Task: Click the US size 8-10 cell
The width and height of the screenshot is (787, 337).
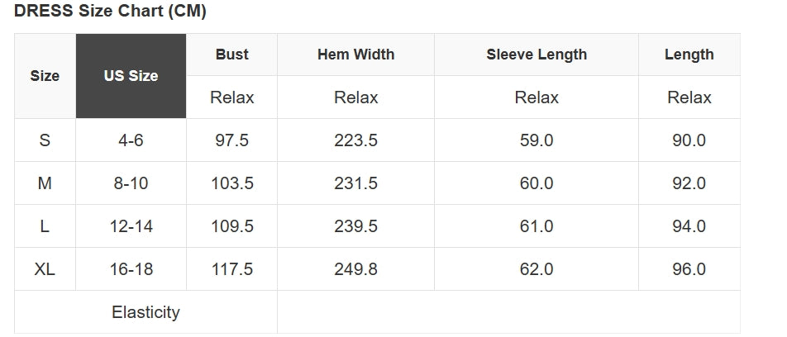Action: [131, 183]
